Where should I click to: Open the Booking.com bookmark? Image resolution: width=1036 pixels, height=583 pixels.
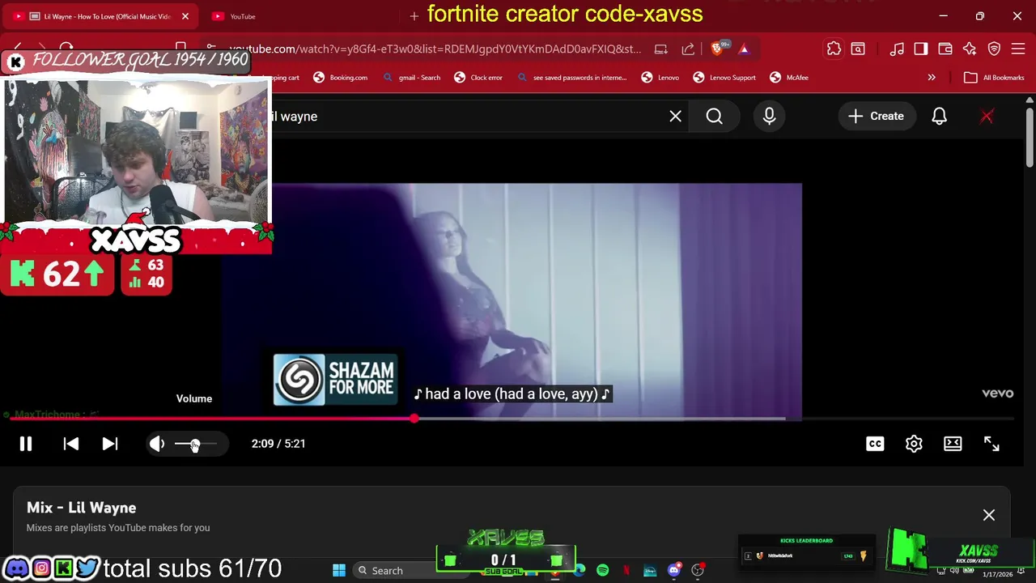tap(340, 78)
